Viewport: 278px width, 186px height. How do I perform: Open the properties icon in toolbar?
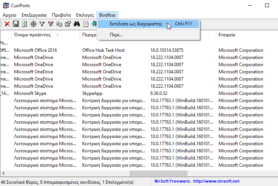[68, 24]
